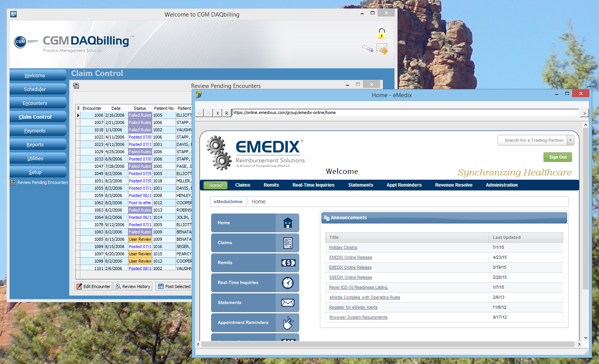Click the envelope with arrow icon in DAQbilling

pos(382,49)
